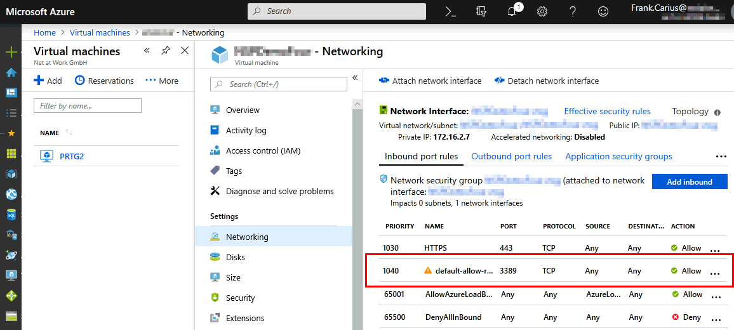Open ellipsis menu for DenyAllInBound rule
This screenshot has height=330, width=734.
[716, 320]
